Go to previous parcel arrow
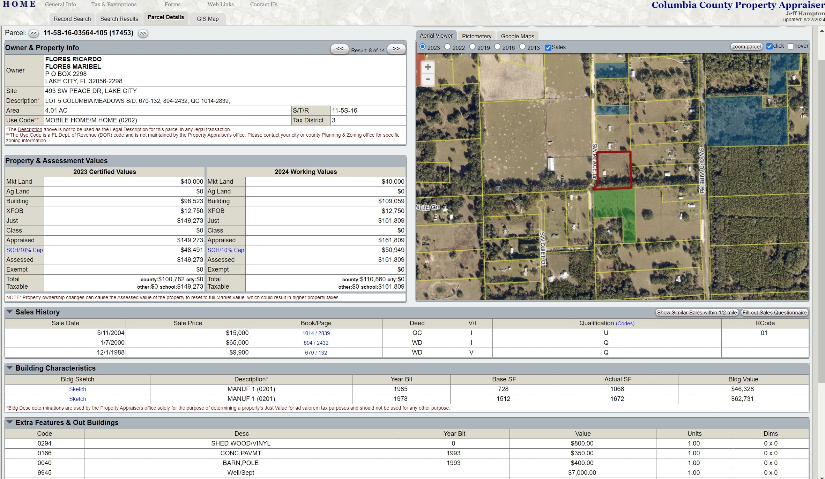825x479 pixels. pyautogui.click(x=34, y=33)
